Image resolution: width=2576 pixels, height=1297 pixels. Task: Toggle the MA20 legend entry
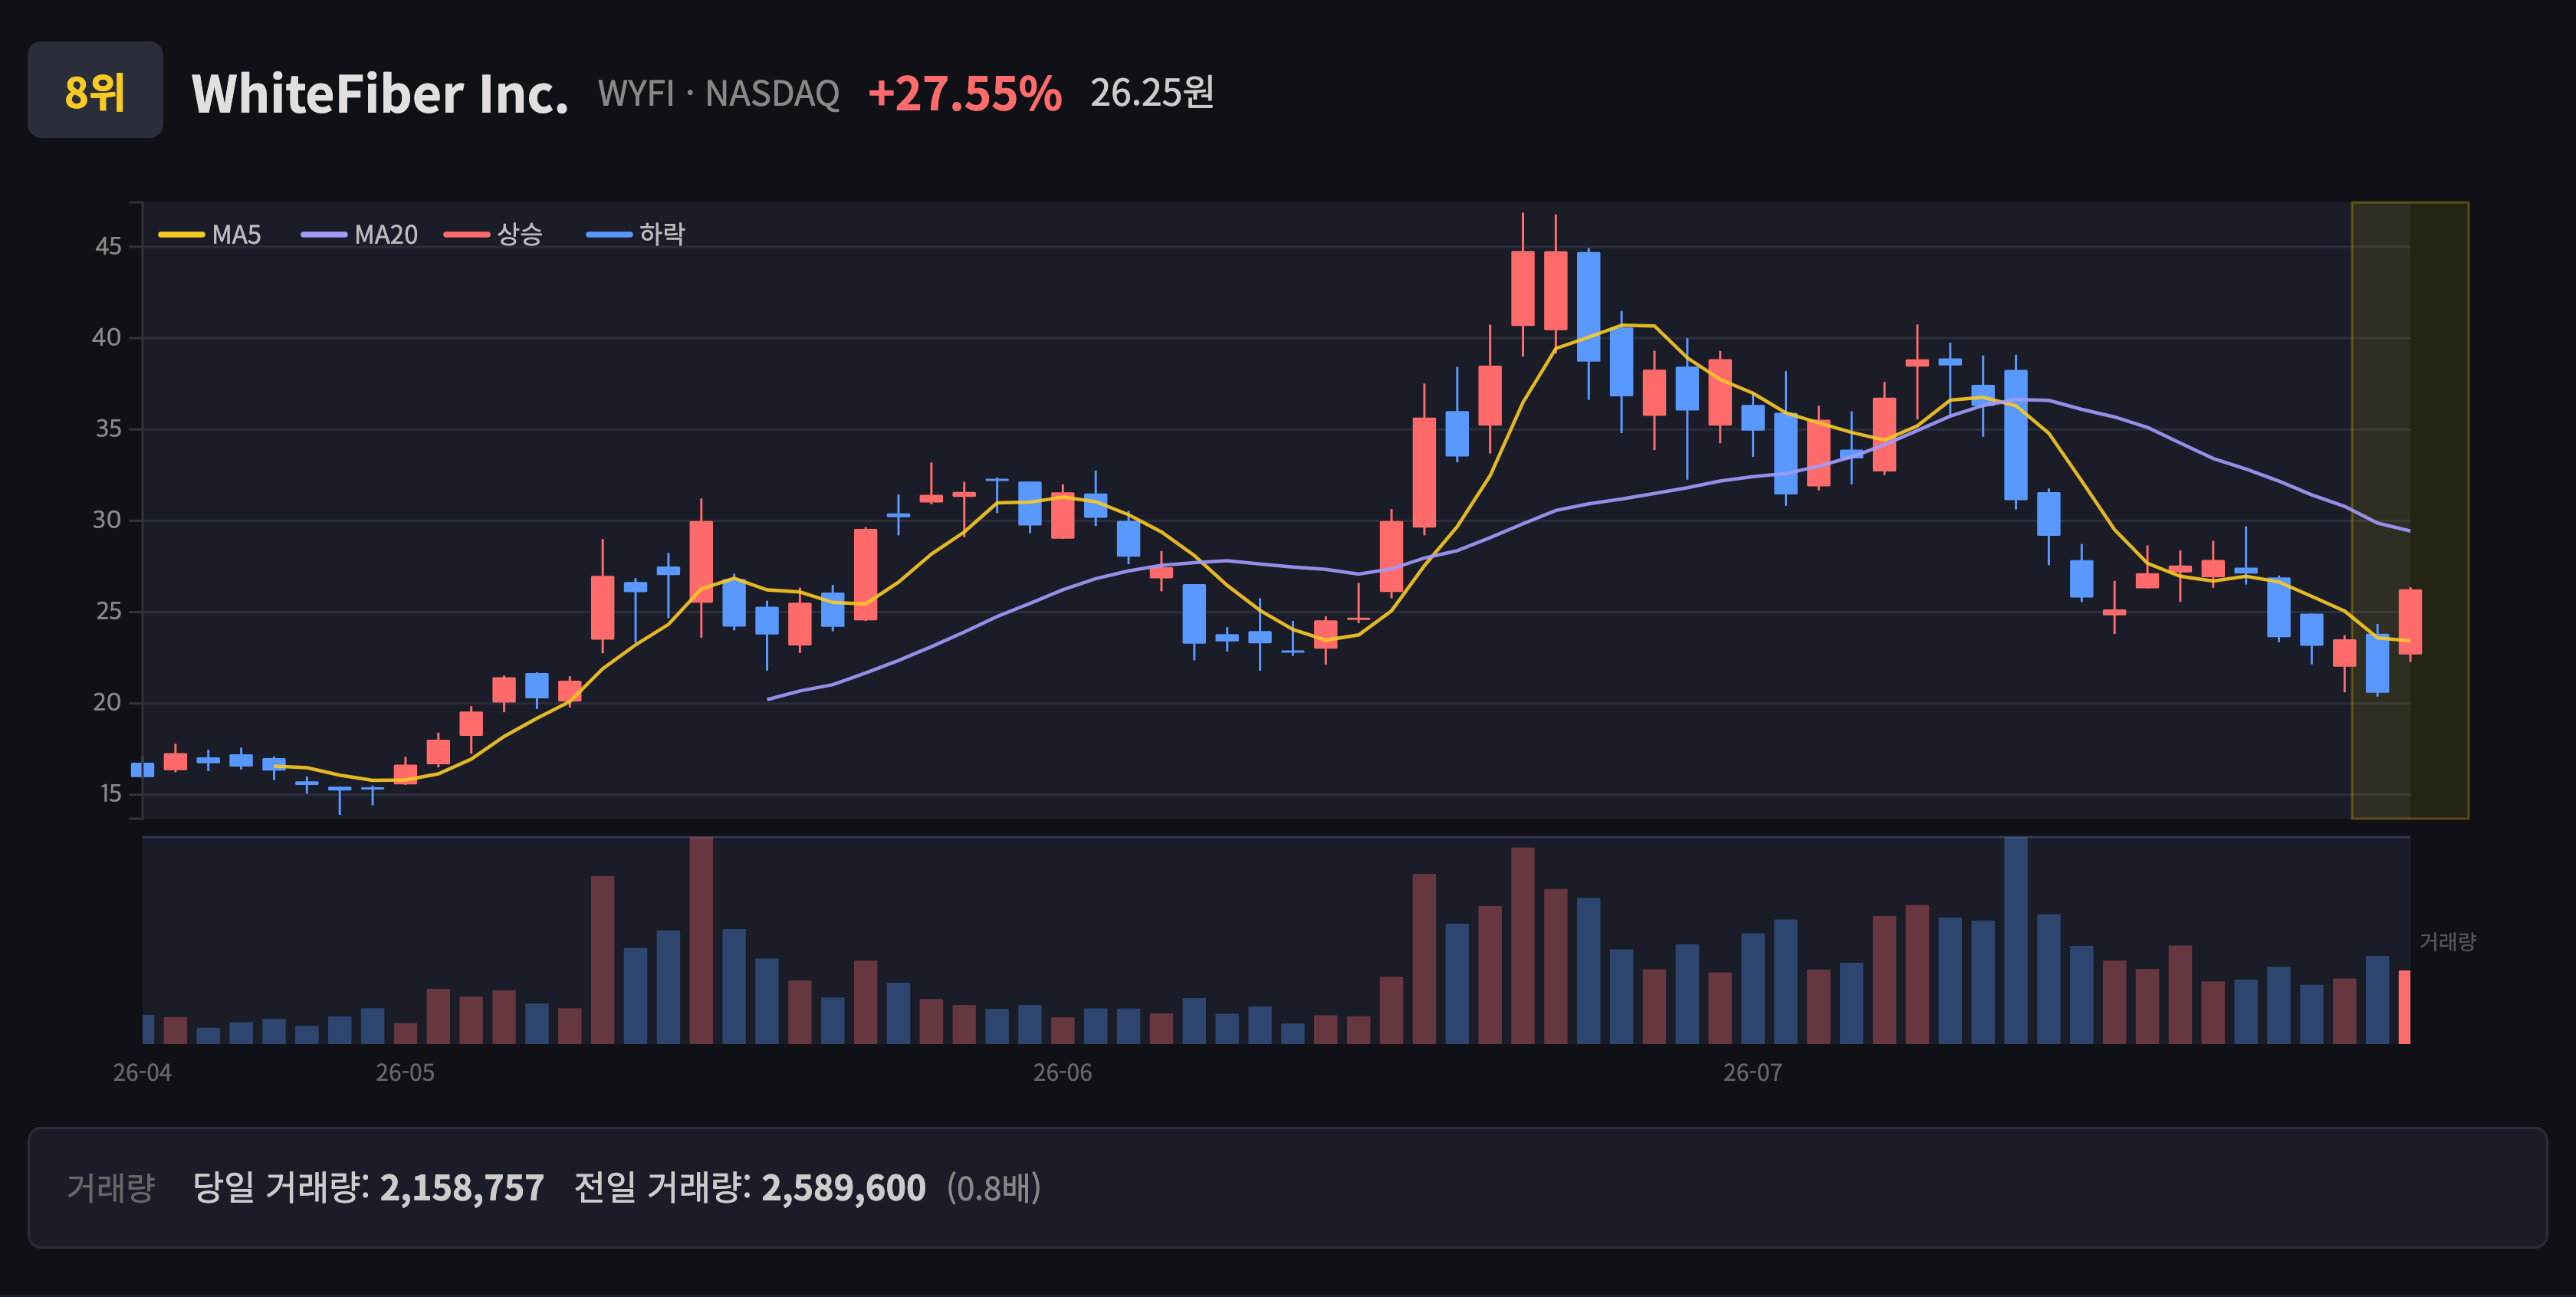(360, 235)
